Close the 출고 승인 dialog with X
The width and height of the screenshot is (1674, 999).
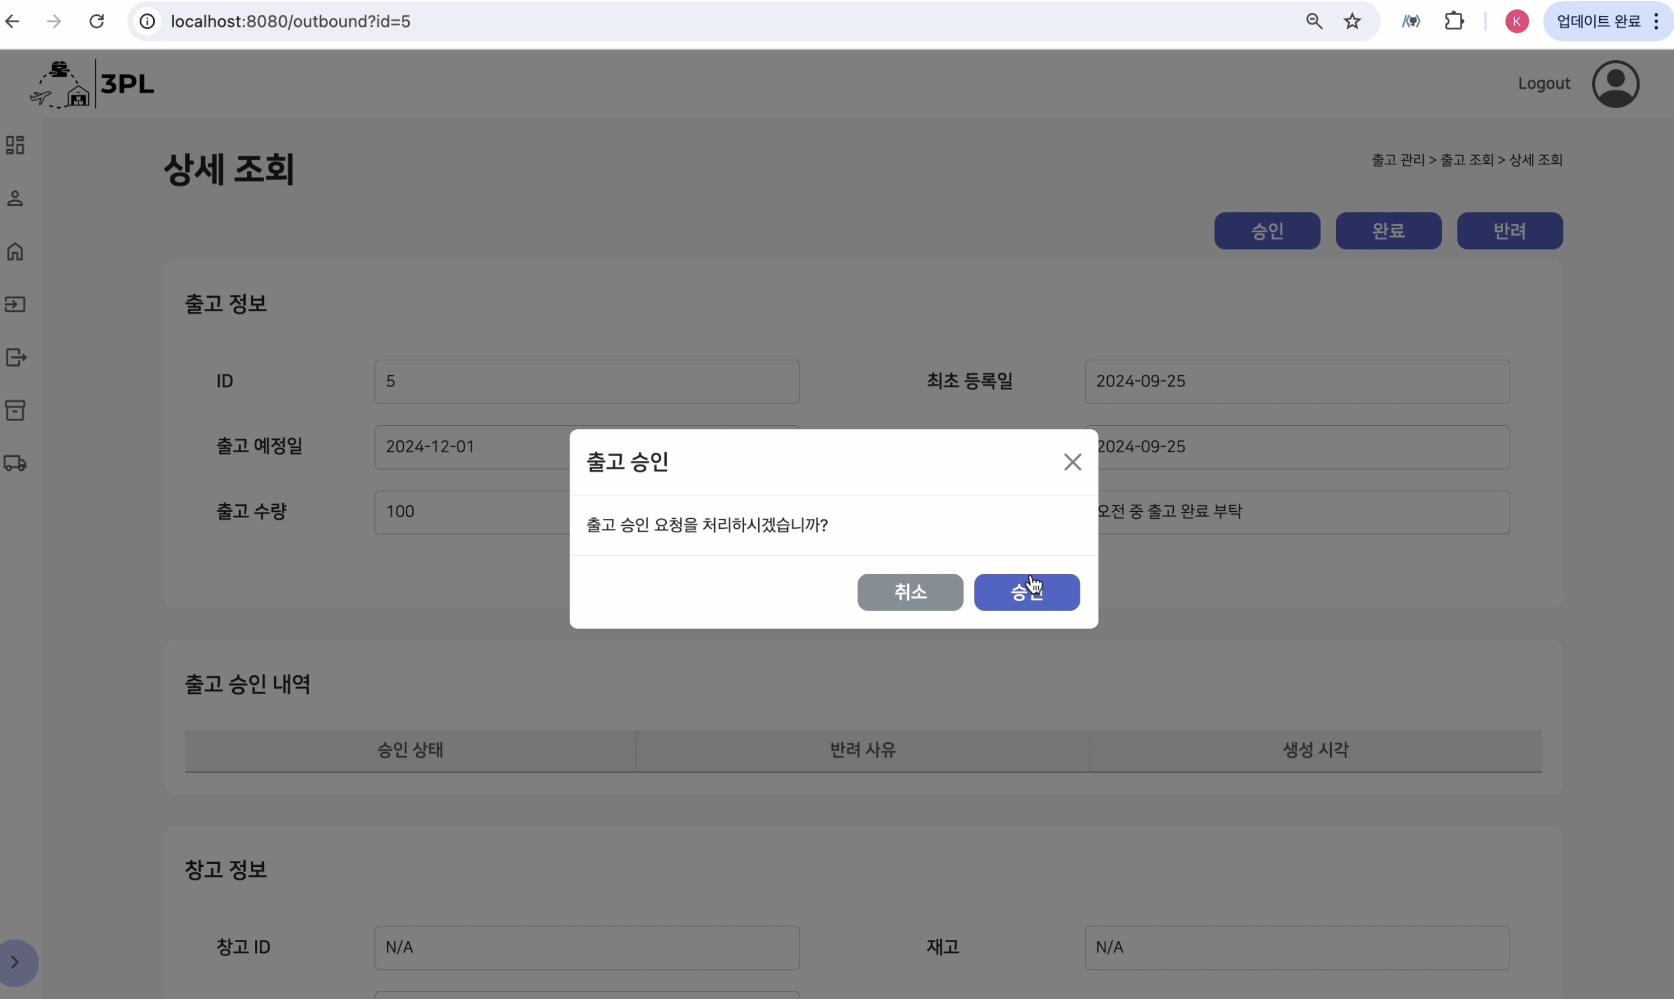coord(1072,462)
